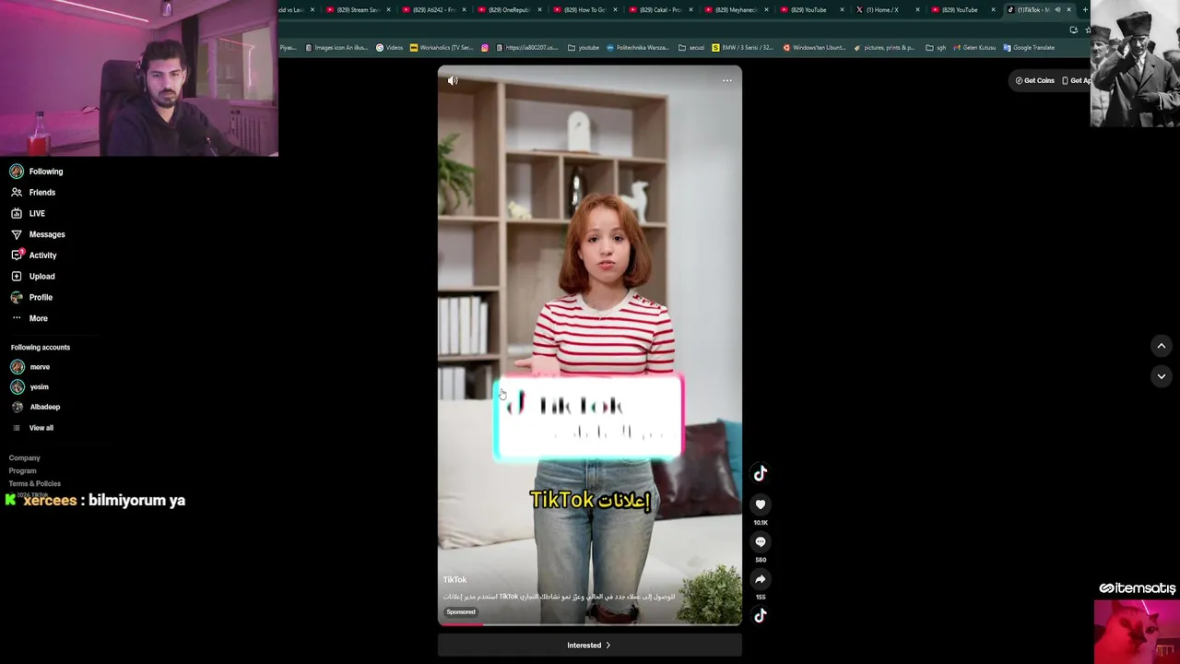Open Profile avatar in sidebar
This screenshot has height=664, width=1180.
point(17,297)
